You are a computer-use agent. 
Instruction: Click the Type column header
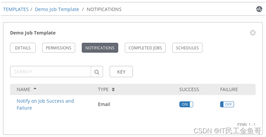(103, 89)
